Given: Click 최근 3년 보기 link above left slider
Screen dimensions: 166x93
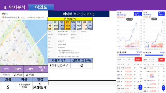Looking at the screenshot, I should [x=139, y=52].
